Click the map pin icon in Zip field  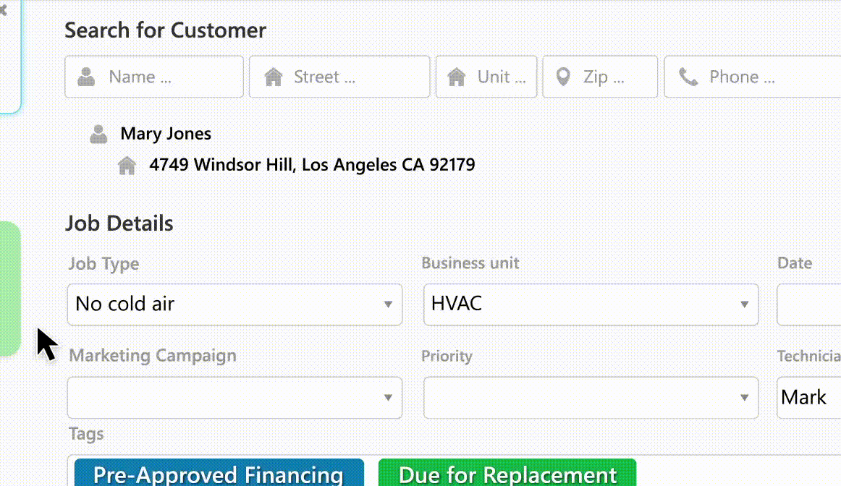tap(562, 77)
